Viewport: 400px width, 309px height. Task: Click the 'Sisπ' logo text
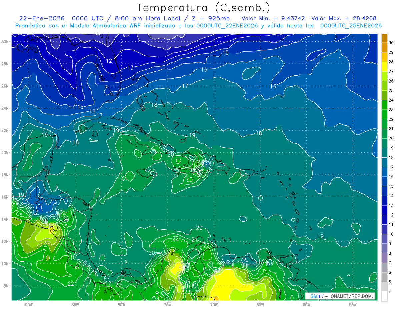click(x=316, y=296)
